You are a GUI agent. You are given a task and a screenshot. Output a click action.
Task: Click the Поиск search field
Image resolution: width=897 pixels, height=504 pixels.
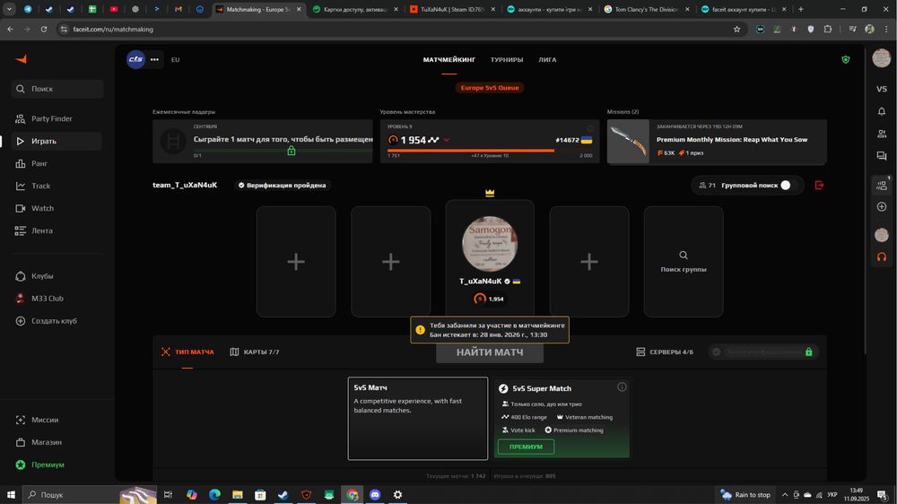pyautogui.click(x=57, y=89)
